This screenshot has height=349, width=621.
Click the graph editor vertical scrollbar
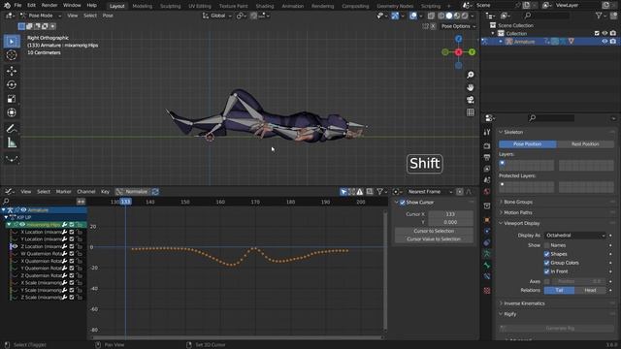[385, 271]
